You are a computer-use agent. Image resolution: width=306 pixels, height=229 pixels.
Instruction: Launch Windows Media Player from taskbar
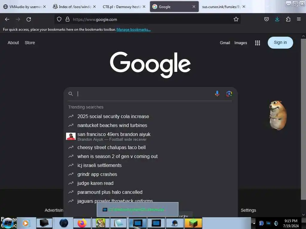tap(26, 223)
